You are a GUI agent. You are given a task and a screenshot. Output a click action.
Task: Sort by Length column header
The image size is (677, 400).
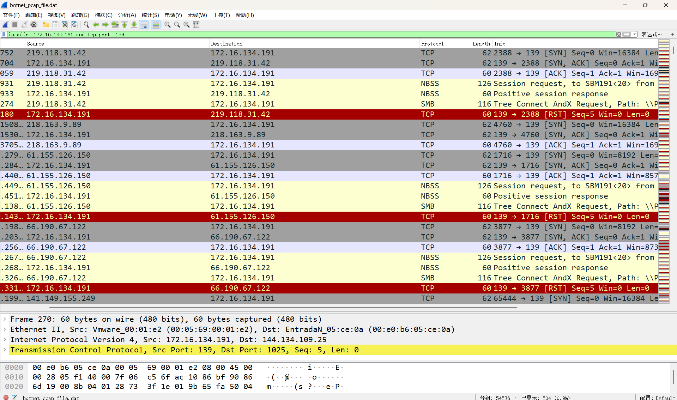(482, 44)
